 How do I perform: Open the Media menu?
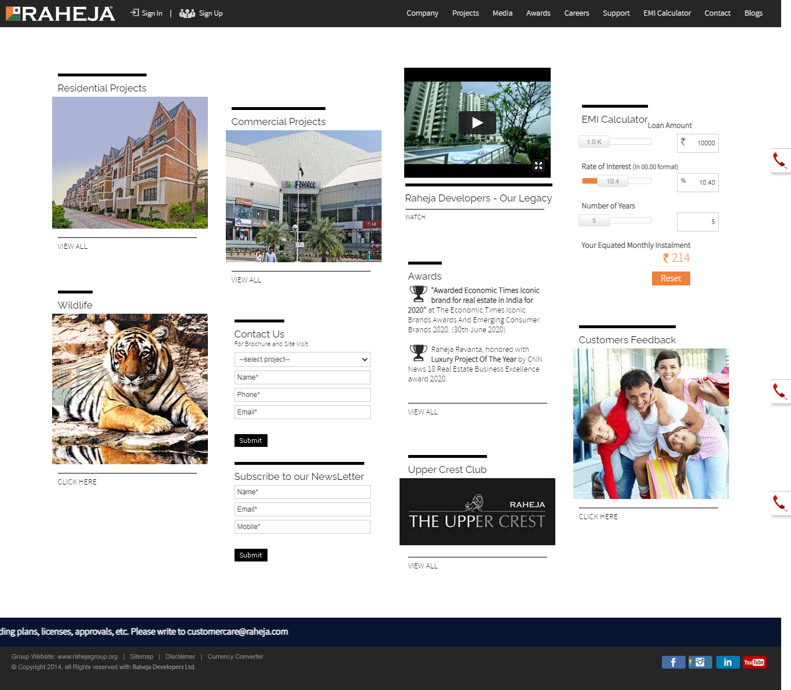[x=503, y=13]
